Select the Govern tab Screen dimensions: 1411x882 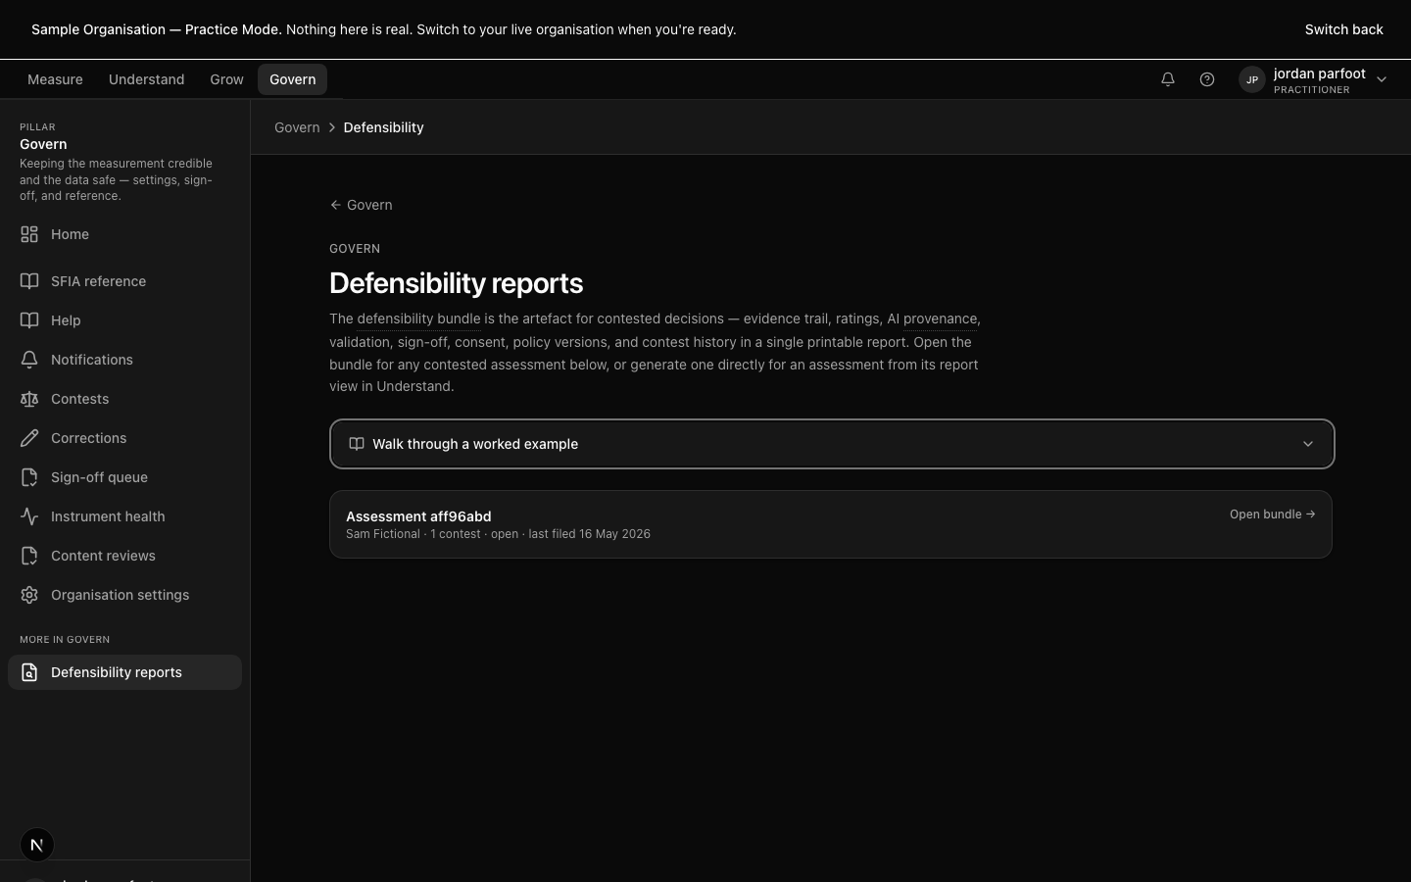pos(293,79)
